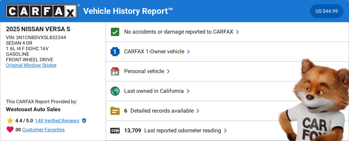Expand the CARFAX 1-Owner vehicle chevron

click(x=188, y=52)
